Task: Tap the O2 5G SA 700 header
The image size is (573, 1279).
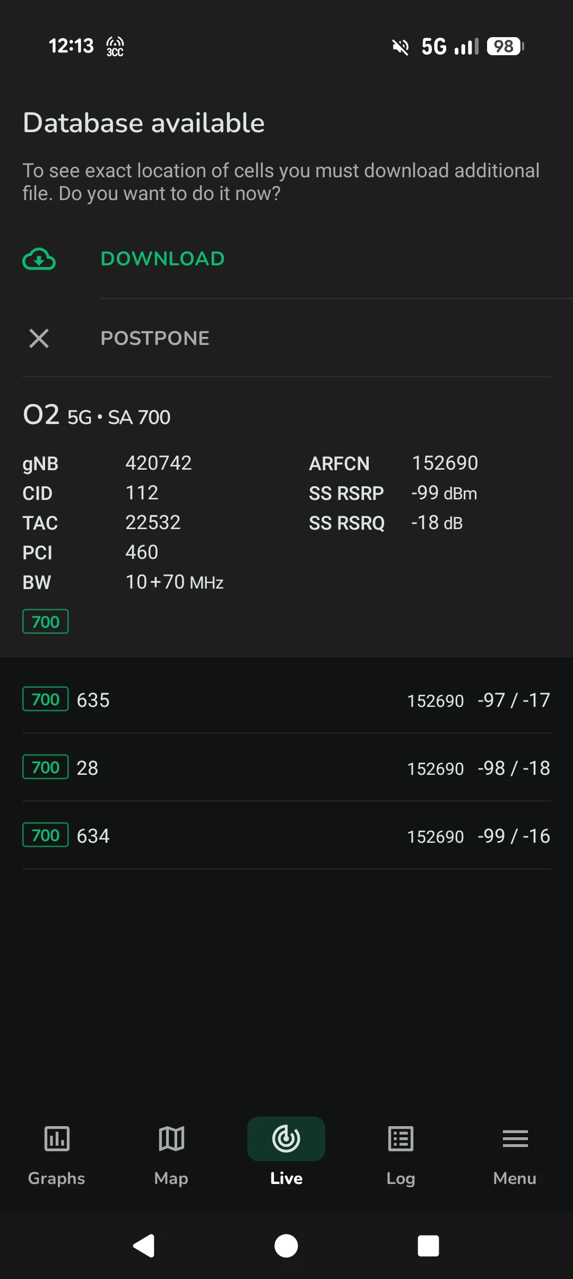Action: [97, 416]
